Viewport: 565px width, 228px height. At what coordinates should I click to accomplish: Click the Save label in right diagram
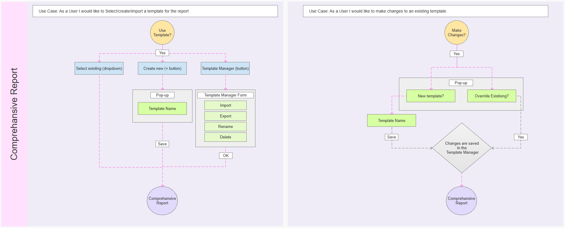click(392, 137)
